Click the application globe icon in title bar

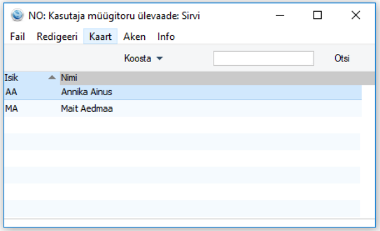(17, 15)
